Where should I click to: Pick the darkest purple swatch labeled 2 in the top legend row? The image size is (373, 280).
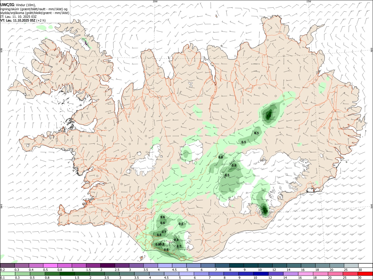point(108,266)
